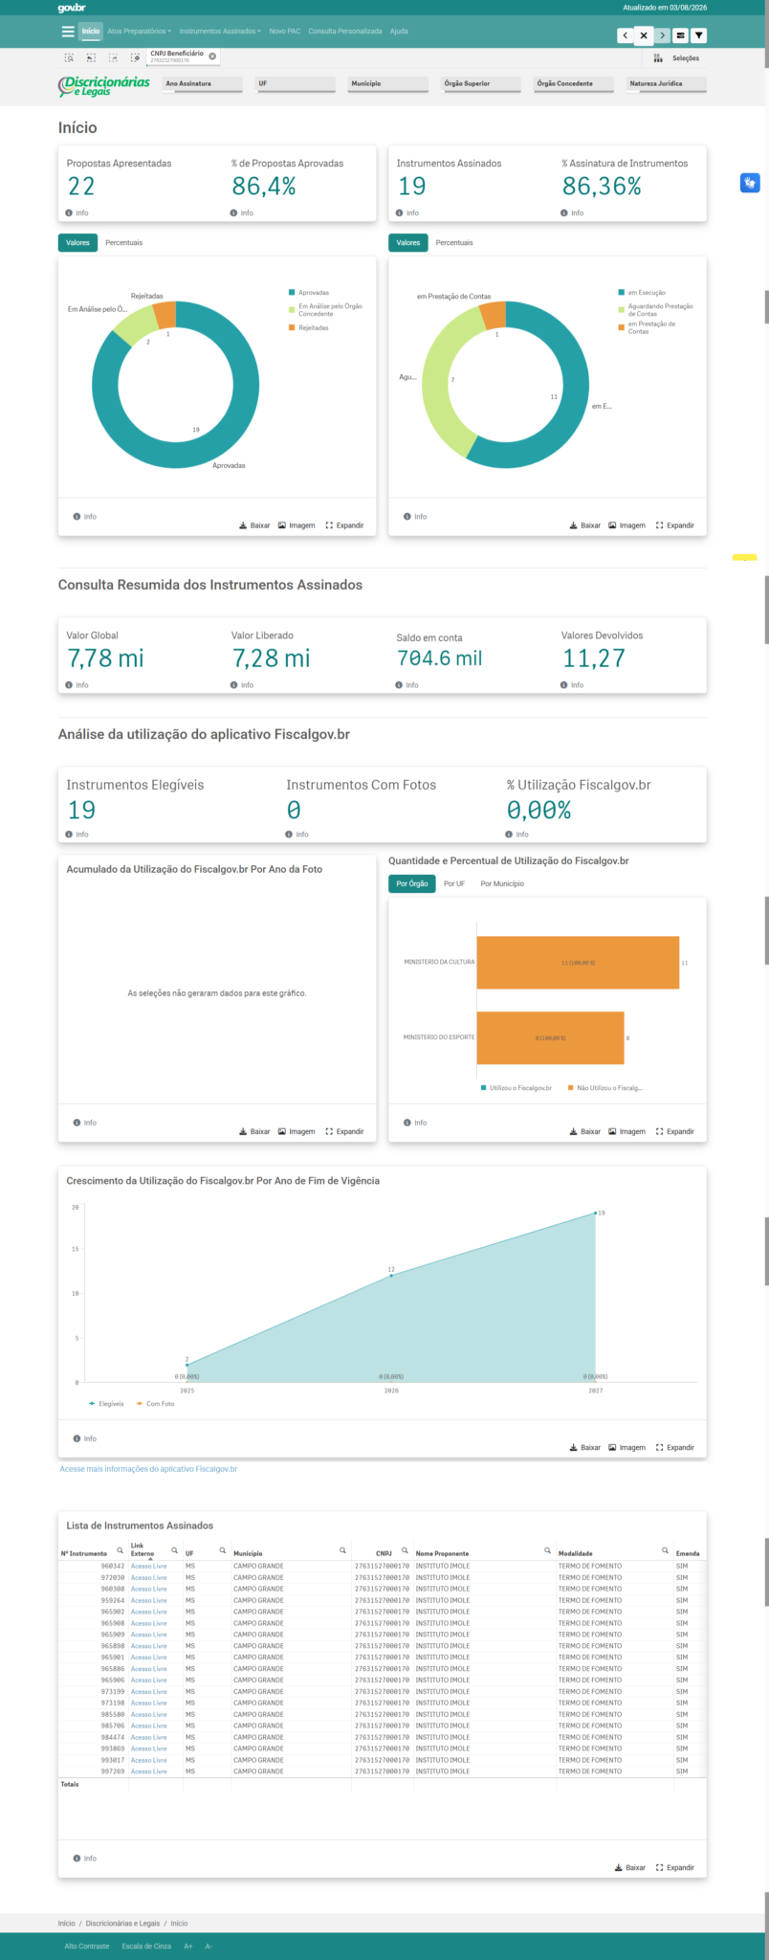
Task: Click the step back selection icon
Action: coord(91,58)
